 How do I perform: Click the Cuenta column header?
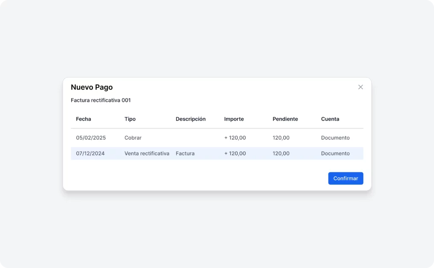330,119
